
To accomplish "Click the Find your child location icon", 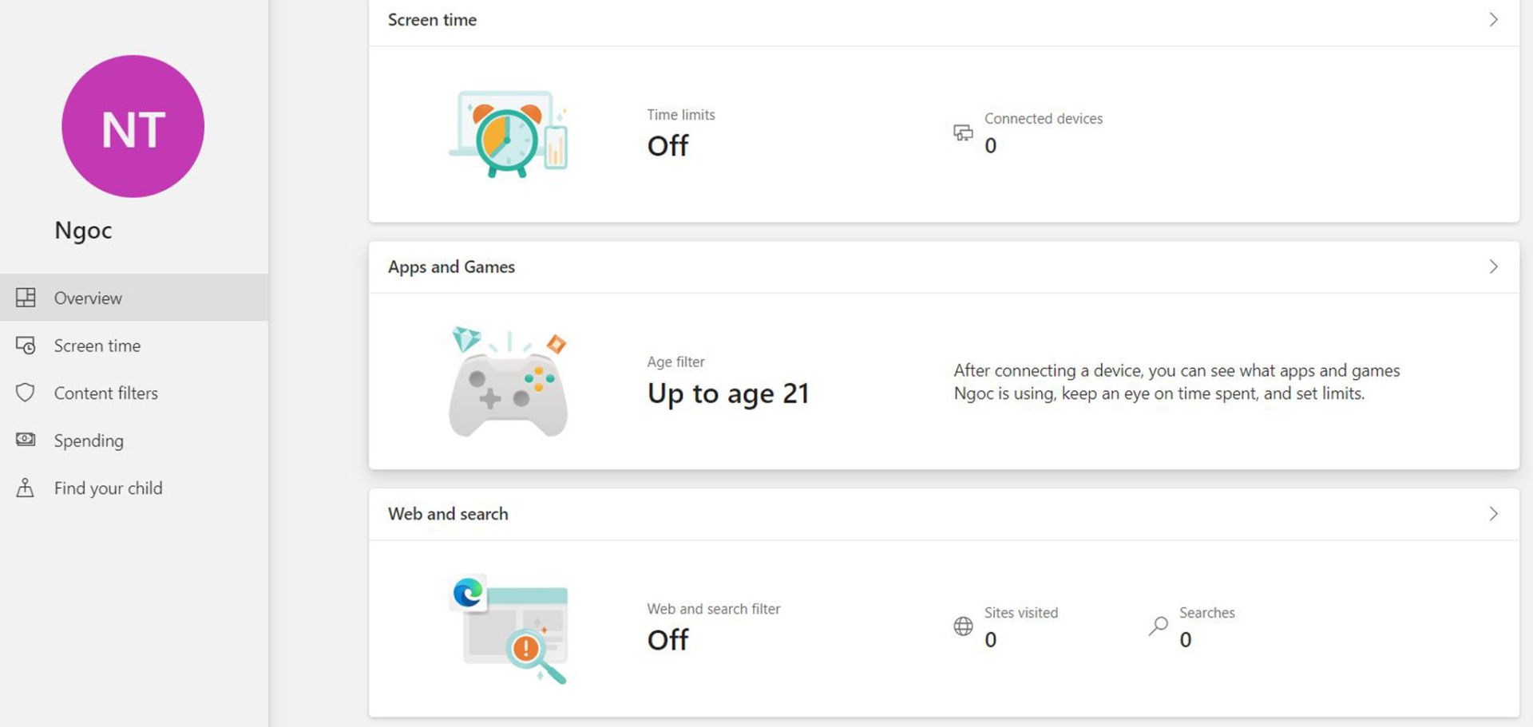I will (x=26, y=488).
